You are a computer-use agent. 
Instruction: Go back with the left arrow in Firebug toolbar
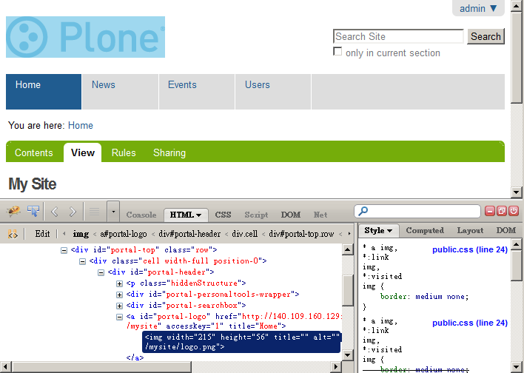coord(55,212)
